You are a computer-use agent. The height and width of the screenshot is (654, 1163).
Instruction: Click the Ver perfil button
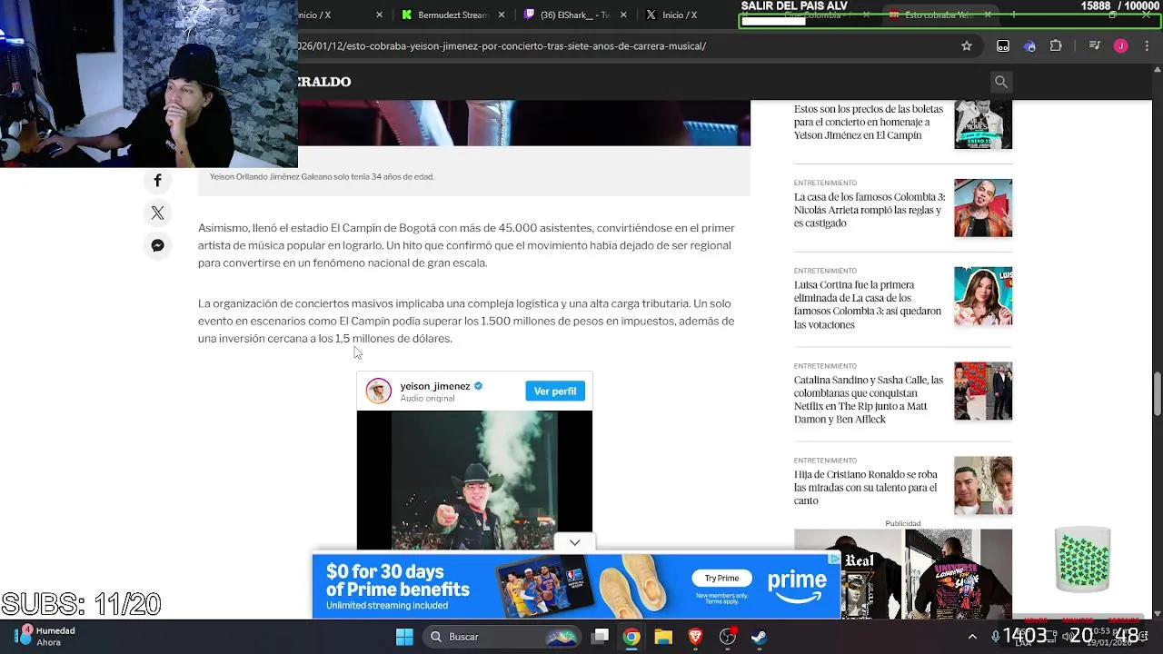(555, 391)
